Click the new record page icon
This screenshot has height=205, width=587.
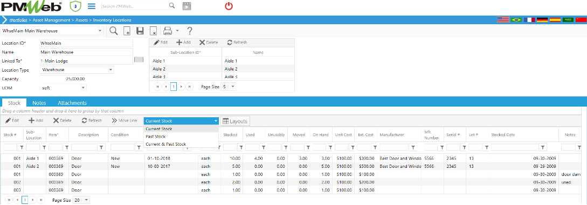pos(127,31)
